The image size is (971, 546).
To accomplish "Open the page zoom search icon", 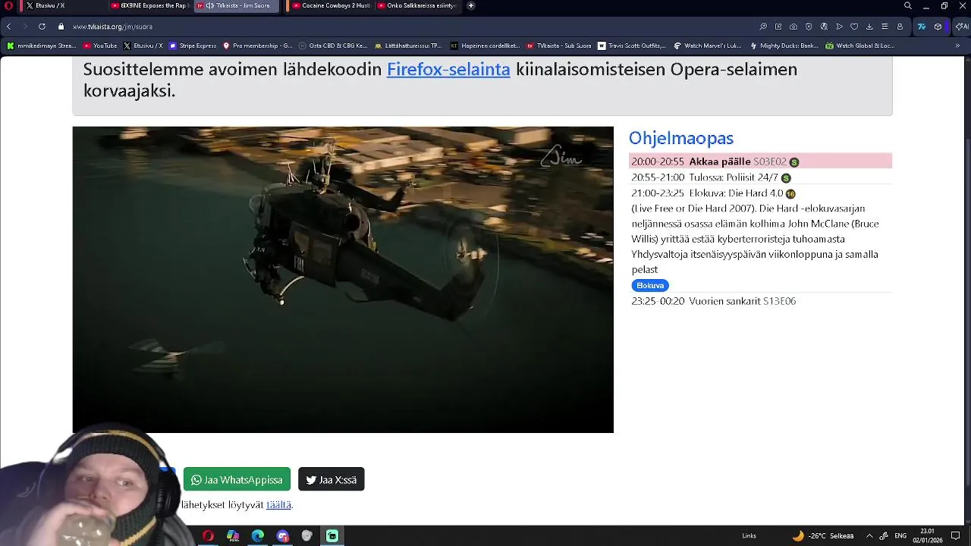I will tap(763, 27).
